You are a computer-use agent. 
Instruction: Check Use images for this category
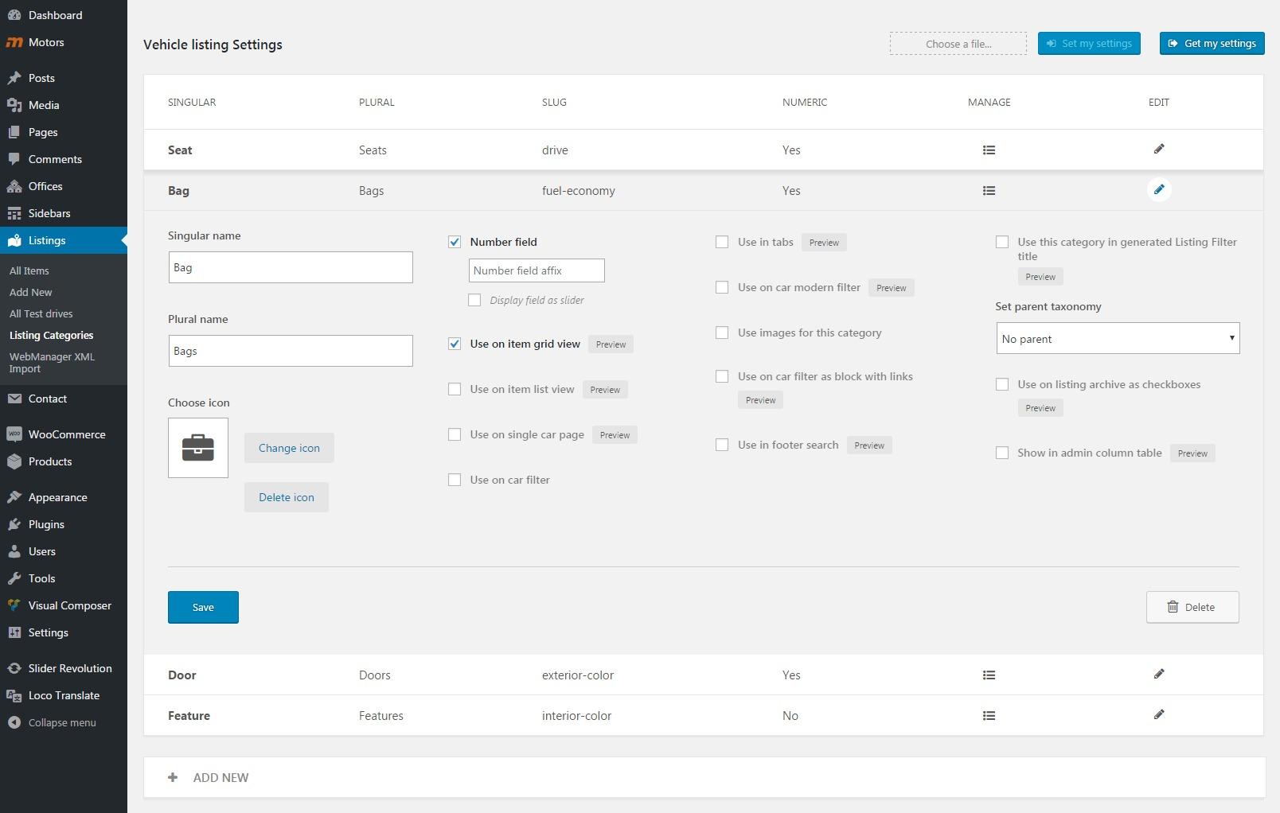click(722, 333)
